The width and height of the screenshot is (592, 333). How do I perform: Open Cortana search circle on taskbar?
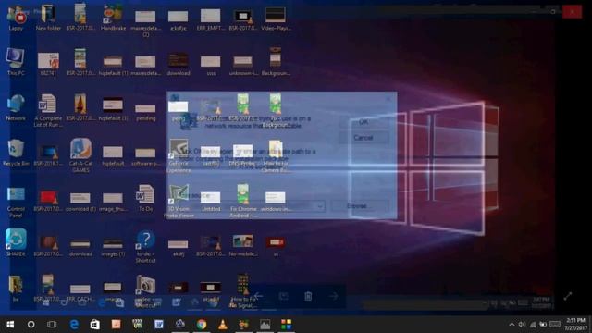click(31, 325)
